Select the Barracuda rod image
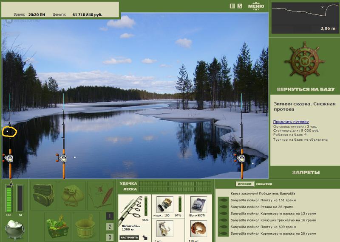Image resolution: width=340 pixels, height=242 pixels. [x=130, y=210]
